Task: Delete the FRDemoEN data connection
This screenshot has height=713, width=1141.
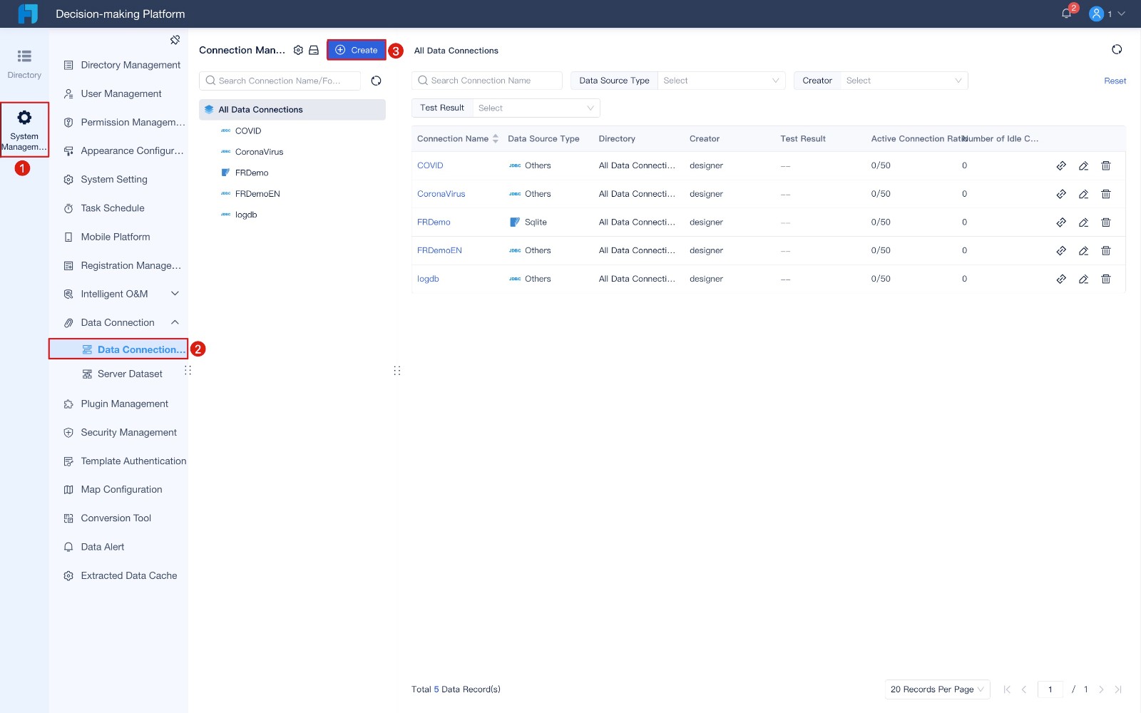Action: click(1106, 251)
